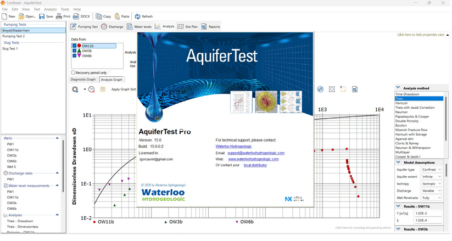This screenshot has height=241, width=452.
Task: Click the save graph image icon
Action: [x=355, y=89]
